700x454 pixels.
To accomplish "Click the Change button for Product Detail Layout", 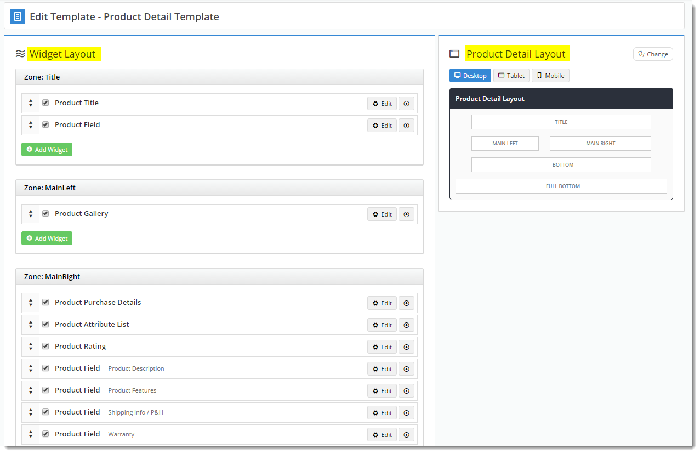I will coord(653,54).
